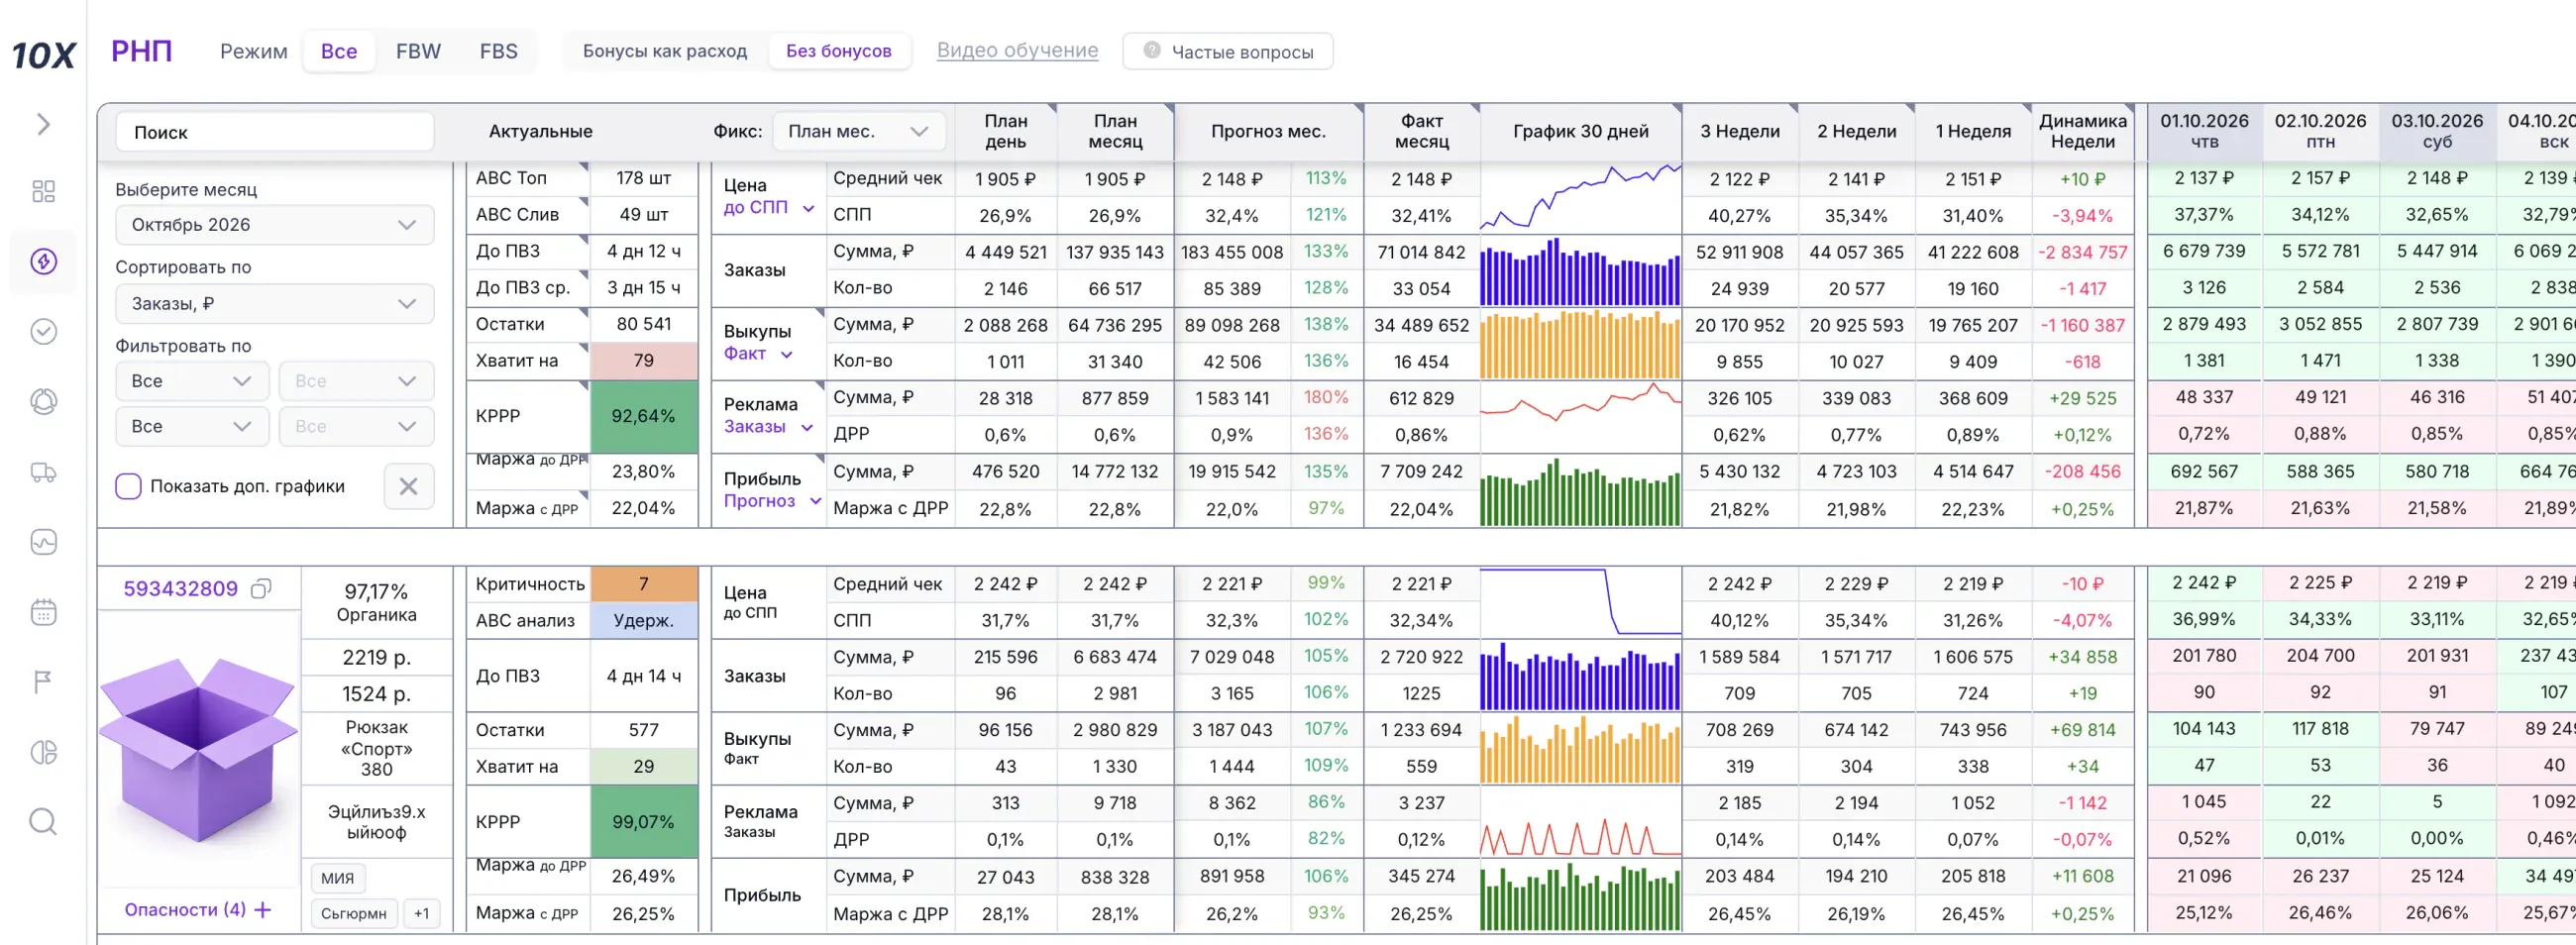Open the magnifier search icon in sidebar
This screenshot has height=945, width=2576.
point(43,822)
